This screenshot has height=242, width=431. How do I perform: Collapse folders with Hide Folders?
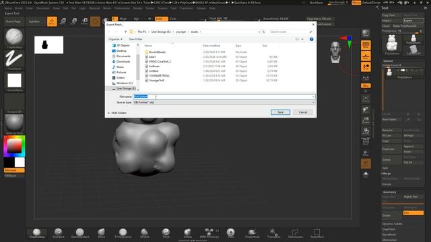click(117, 113)
